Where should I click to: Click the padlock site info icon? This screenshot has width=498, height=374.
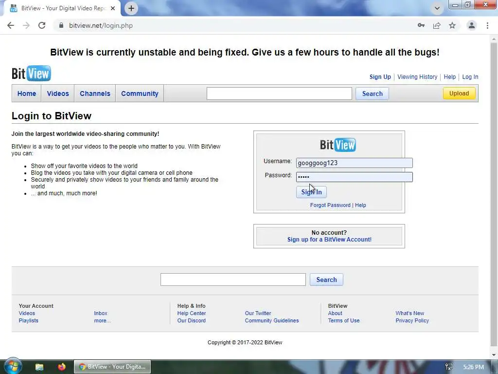(61, 25)
